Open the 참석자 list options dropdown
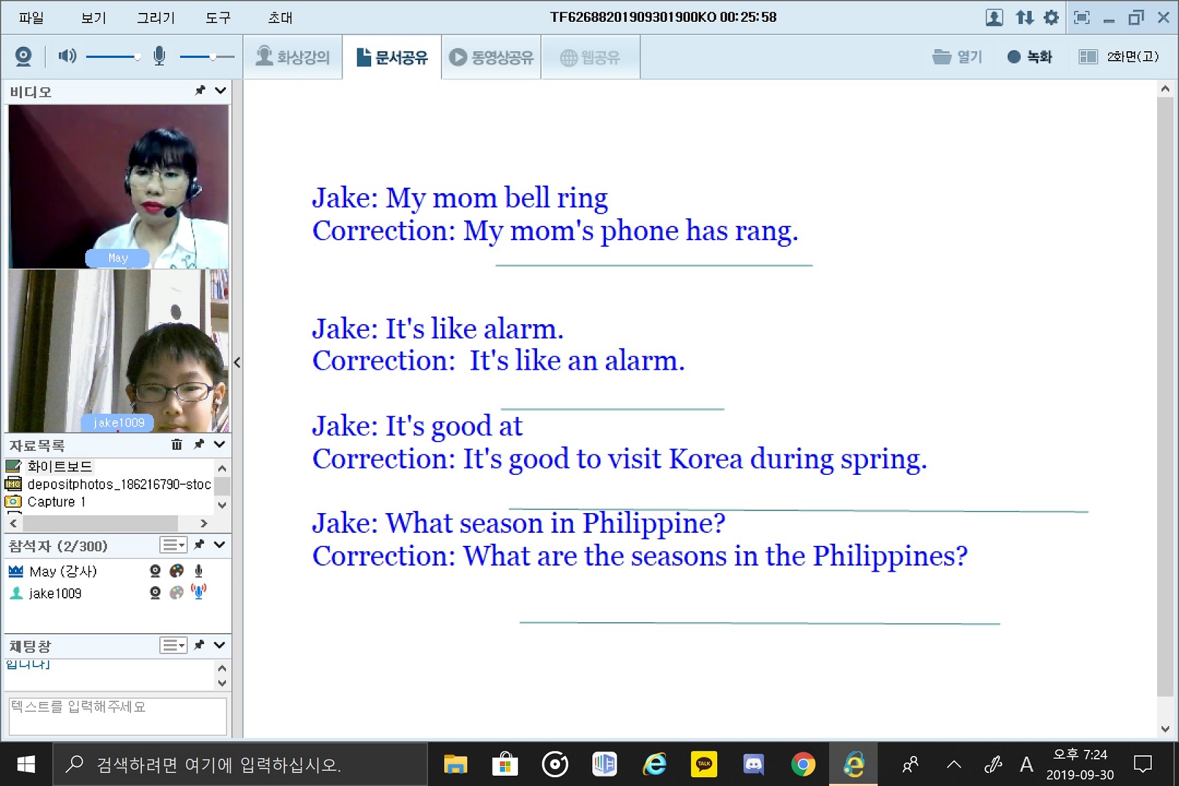 tap(173, 545)
